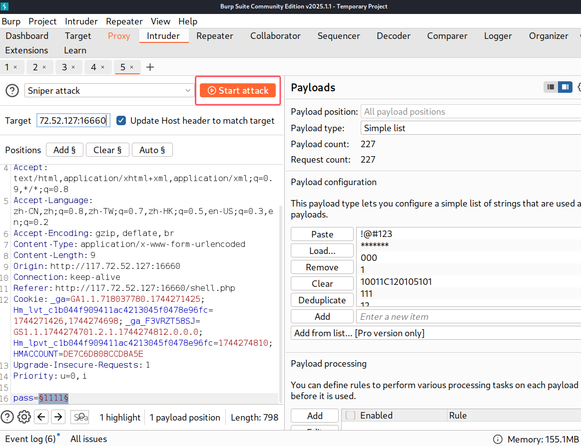Switch to the Proxy tab
Viewport: 581px width, 446px height.
pos(119,36)
